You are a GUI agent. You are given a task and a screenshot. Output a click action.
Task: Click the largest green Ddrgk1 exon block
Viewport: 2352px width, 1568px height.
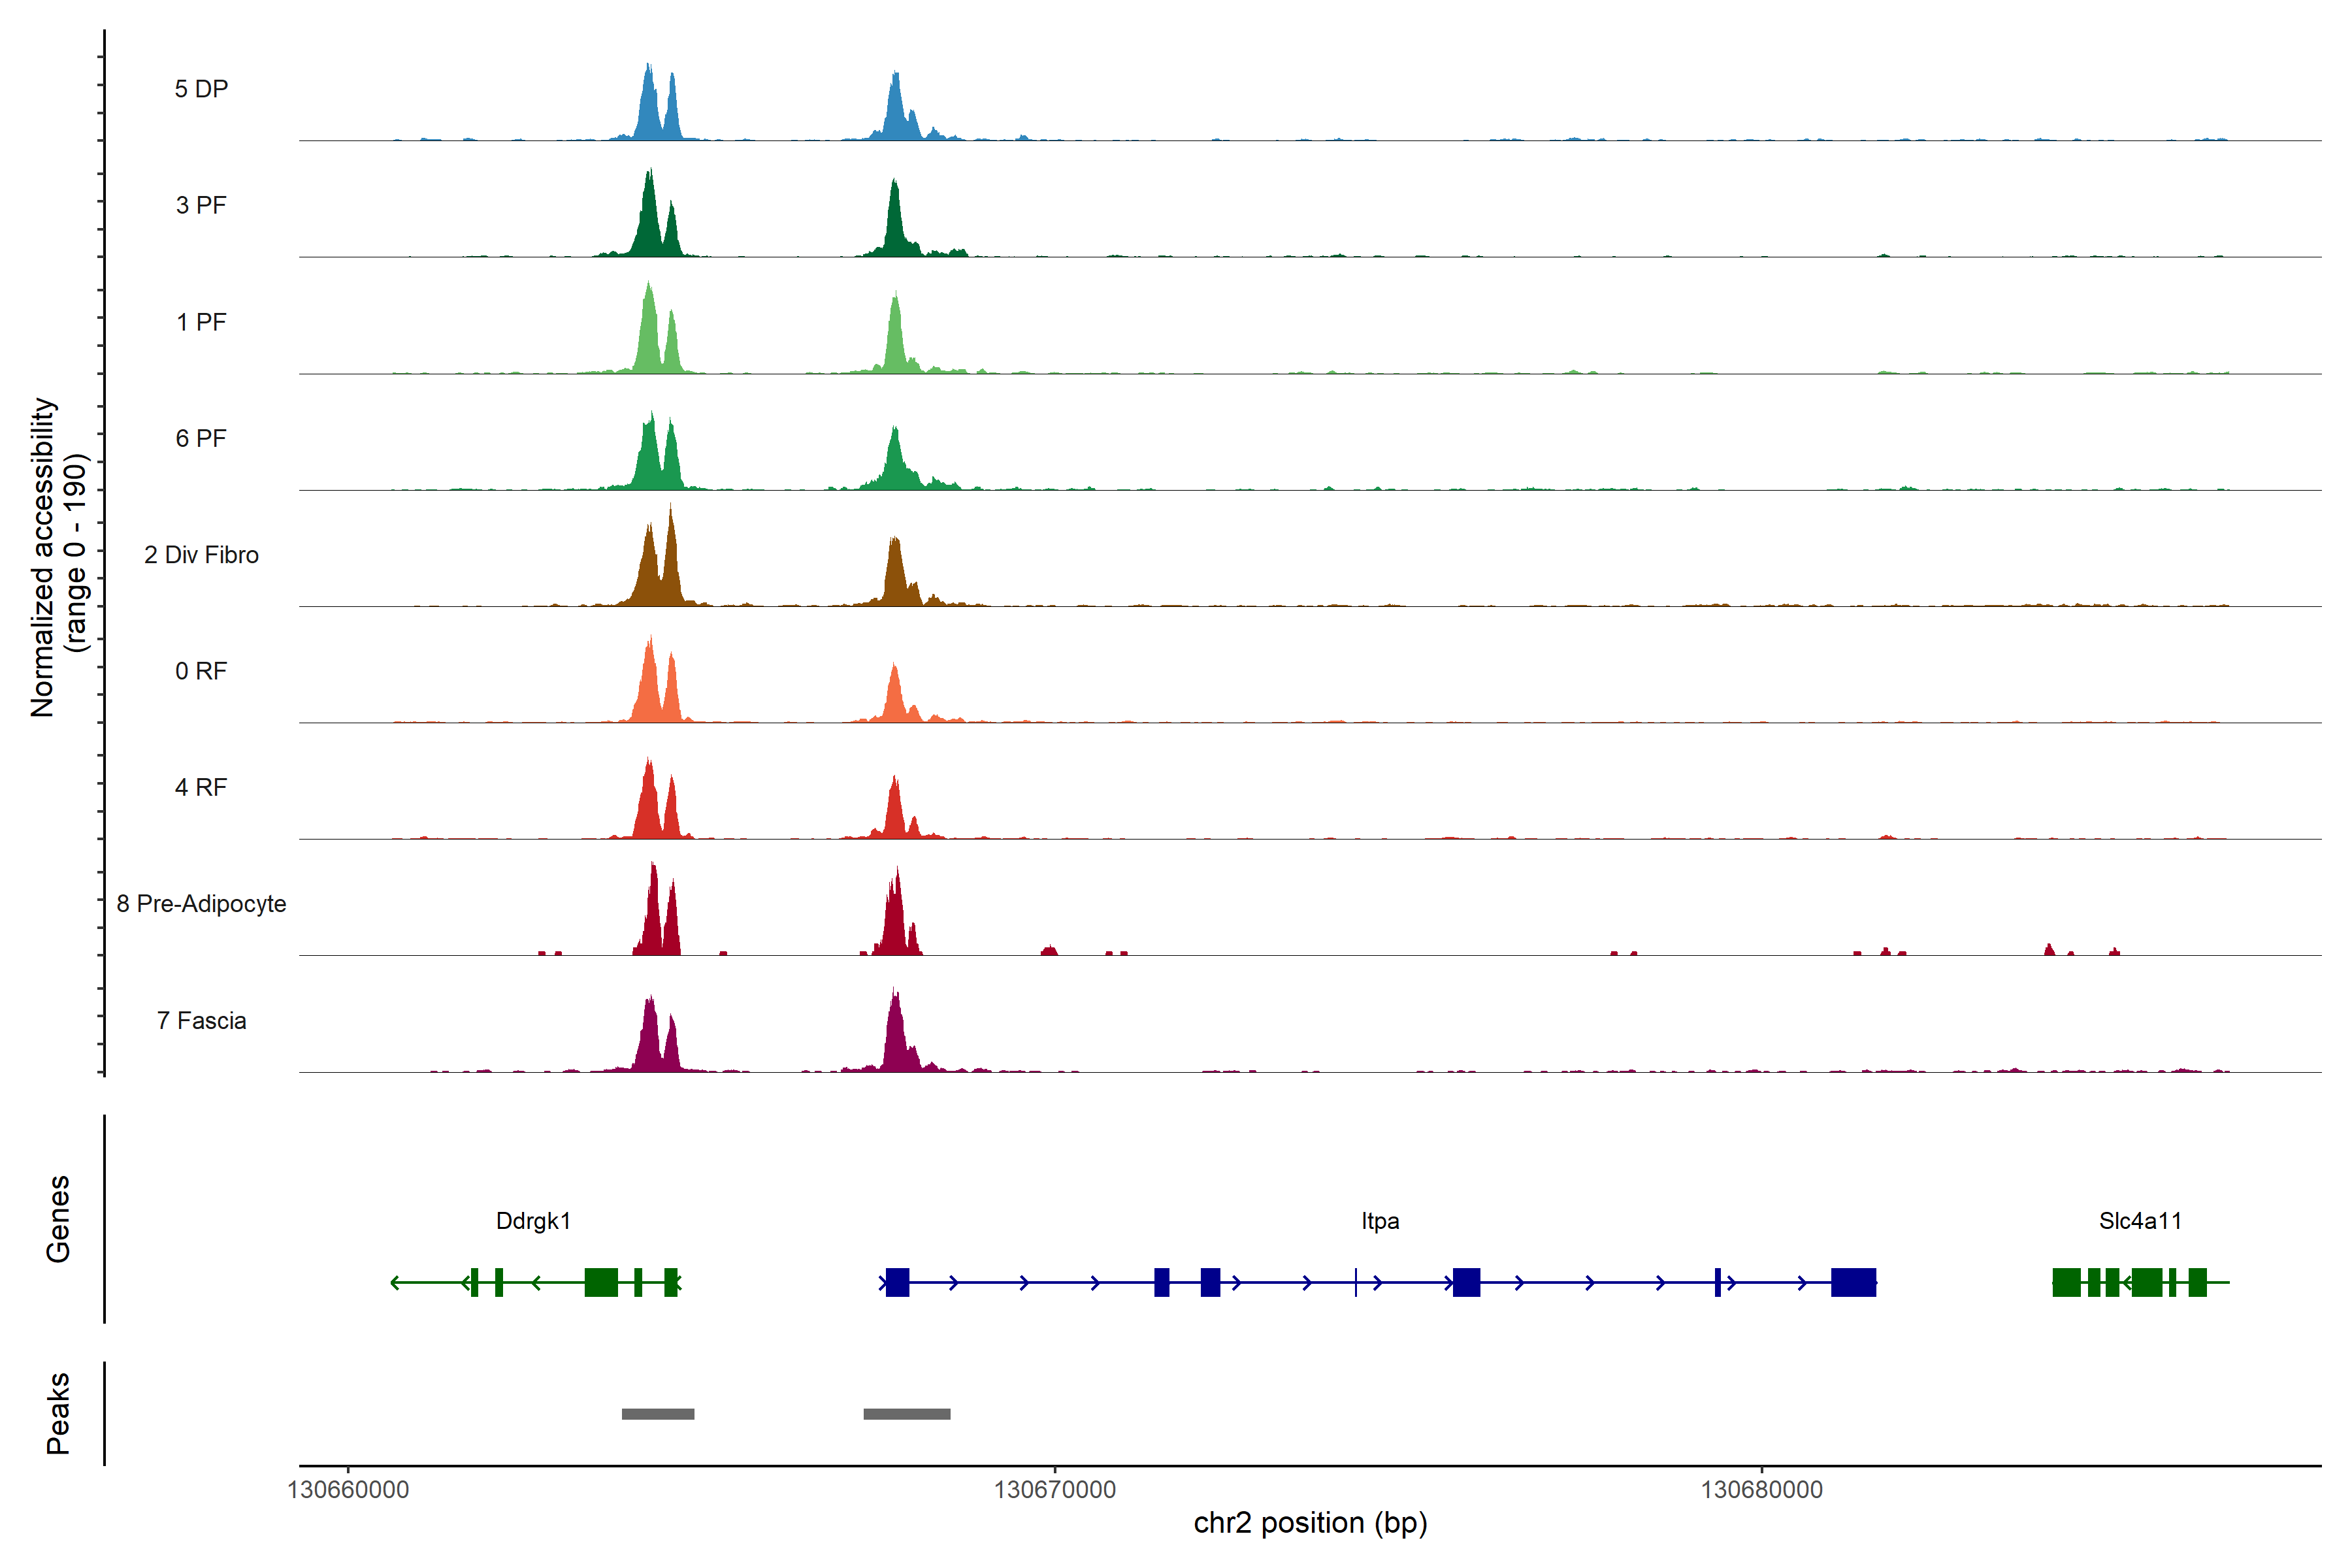click(601, 1282)
